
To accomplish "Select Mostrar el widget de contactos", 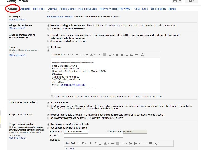I will [48, 26].
